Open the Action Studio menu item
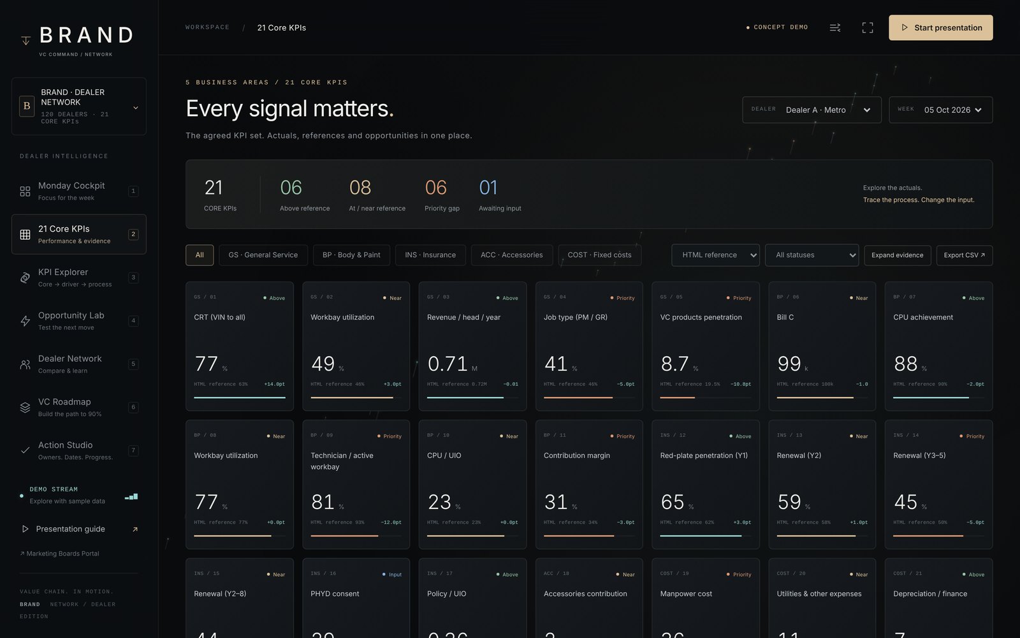1020x638 pixels. coord(79,450)
